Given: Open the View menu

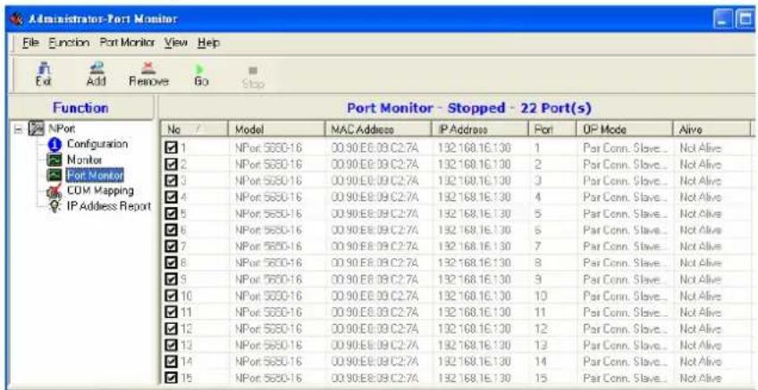Looking at the screenshot, I should [176, 43].
